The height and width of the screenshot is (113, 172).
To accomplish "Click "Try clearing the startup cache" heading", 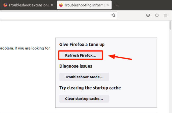I will coord(90,88).
